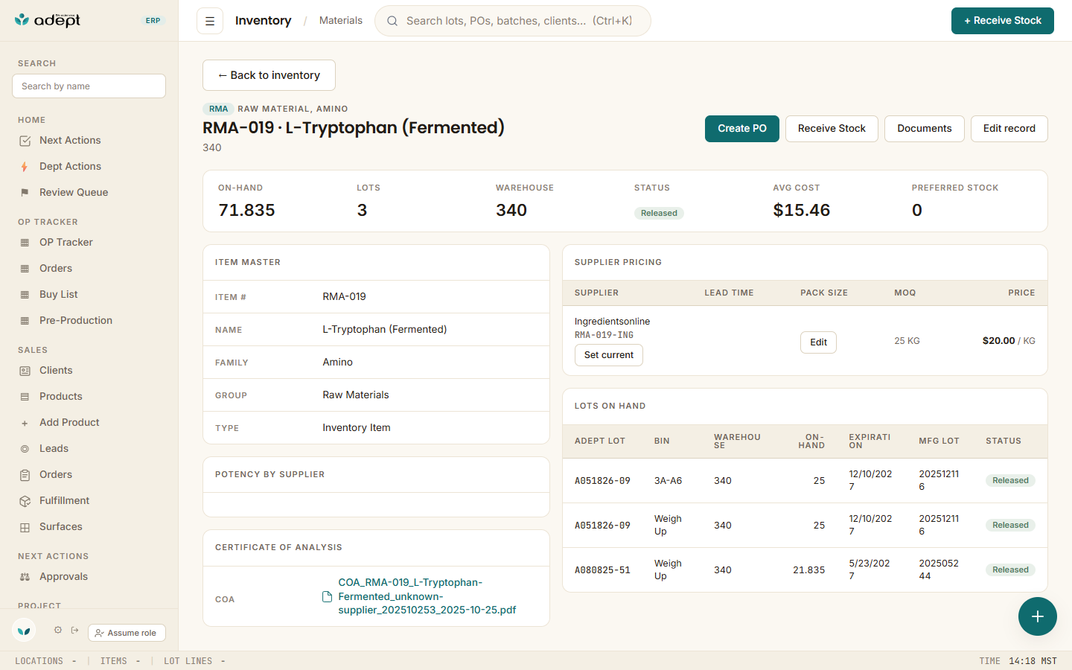Click the supplier code RMA-019-ING
The width and height of the screenshot is (1072, 670).
pos(604,335)
